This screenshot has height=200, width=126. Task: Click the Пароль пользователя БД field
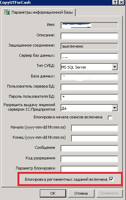(89, 97)
